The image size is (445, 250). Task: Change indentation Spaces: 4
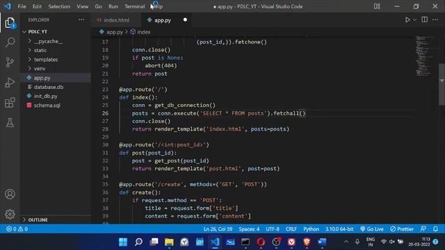pos(249,229)
